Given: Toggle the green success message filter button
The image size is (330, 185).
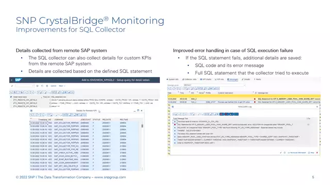Looking at the screenshot, I should 236,114.
